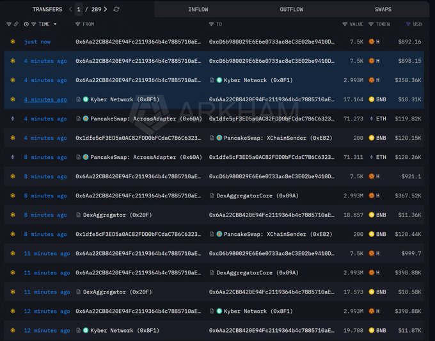Viewport: 435px width, 341px height.
Task: Click the BNB token icon in the $11.36K row
Action: tap(372, 215)
